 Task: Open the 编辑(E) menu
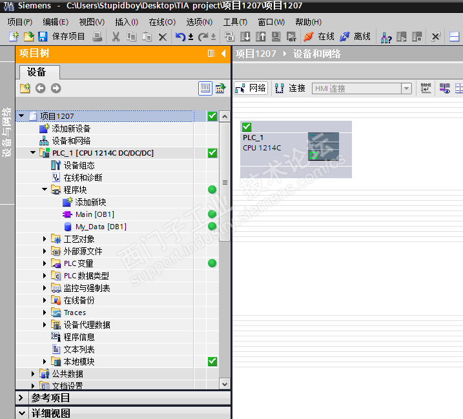[56, 22]
